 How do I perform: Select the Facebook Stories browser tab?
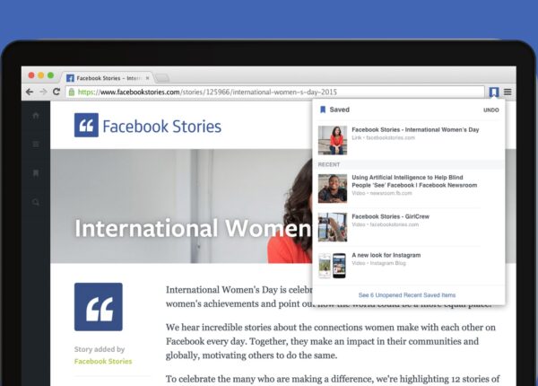tap(107, 78)
